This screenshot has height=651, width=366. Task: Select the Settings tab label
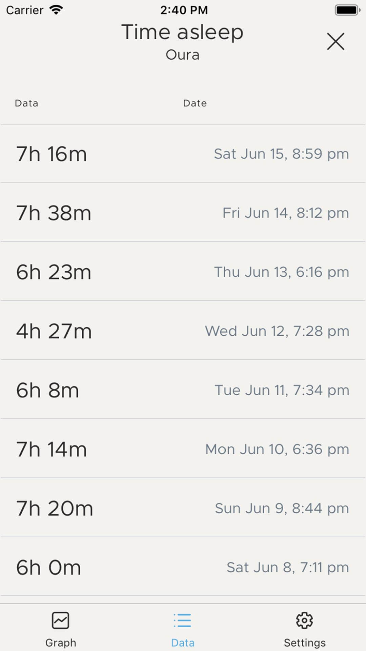click(x=304, y=643)
